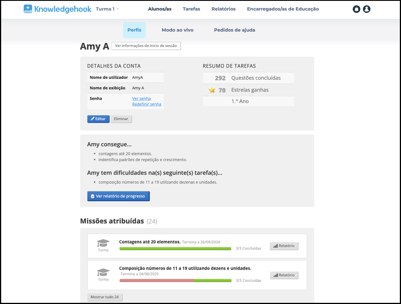The width and height of the screenshot is (401, 304).
Task: Open the Alunos/as menu
Action: 160,9
